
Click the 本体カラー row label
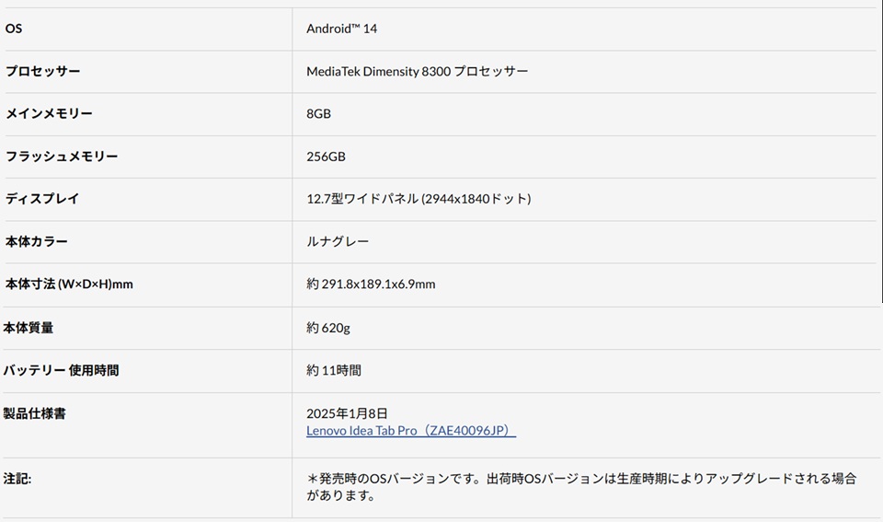click(x=37, y=241)
